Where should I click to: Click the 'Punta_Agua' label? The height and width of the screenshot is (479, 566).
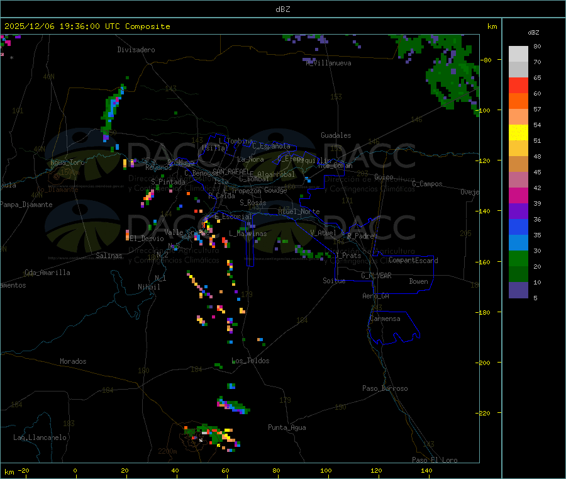287,428
